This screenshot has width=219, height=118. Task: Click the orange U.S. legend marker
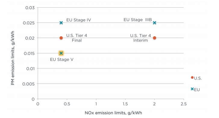point(192,78)
